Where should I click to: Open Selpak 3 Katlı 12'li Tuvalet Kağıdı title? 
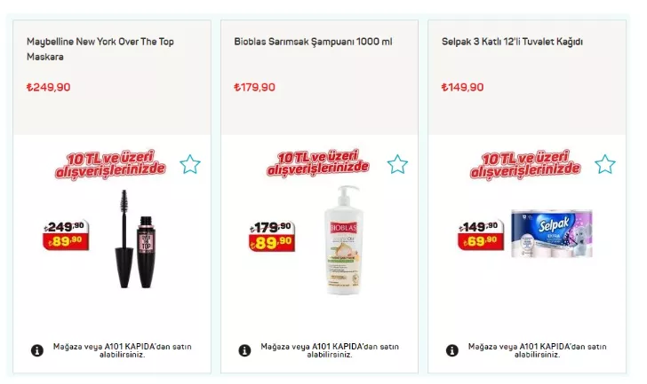pyautogui.click(x=512, y=42)
